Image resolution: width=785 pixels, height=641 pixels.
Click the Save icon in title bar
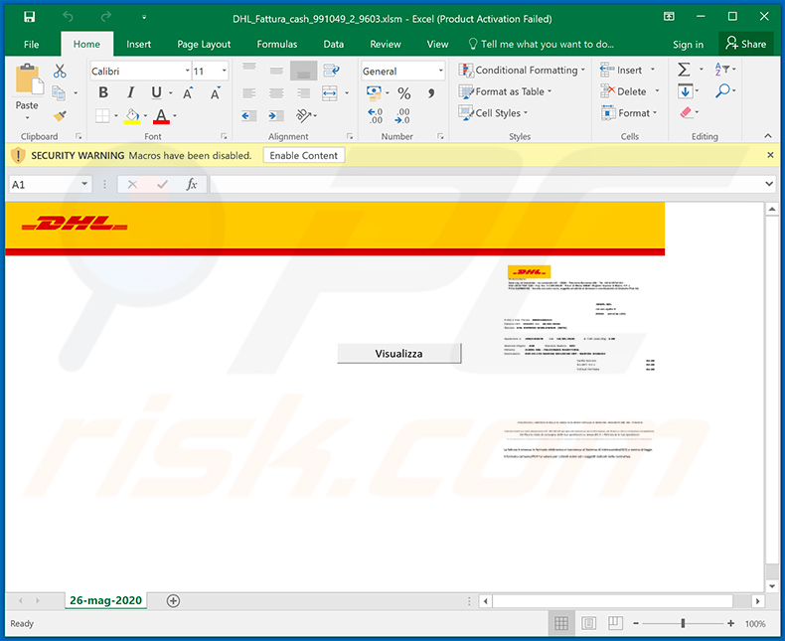[30, 18]
